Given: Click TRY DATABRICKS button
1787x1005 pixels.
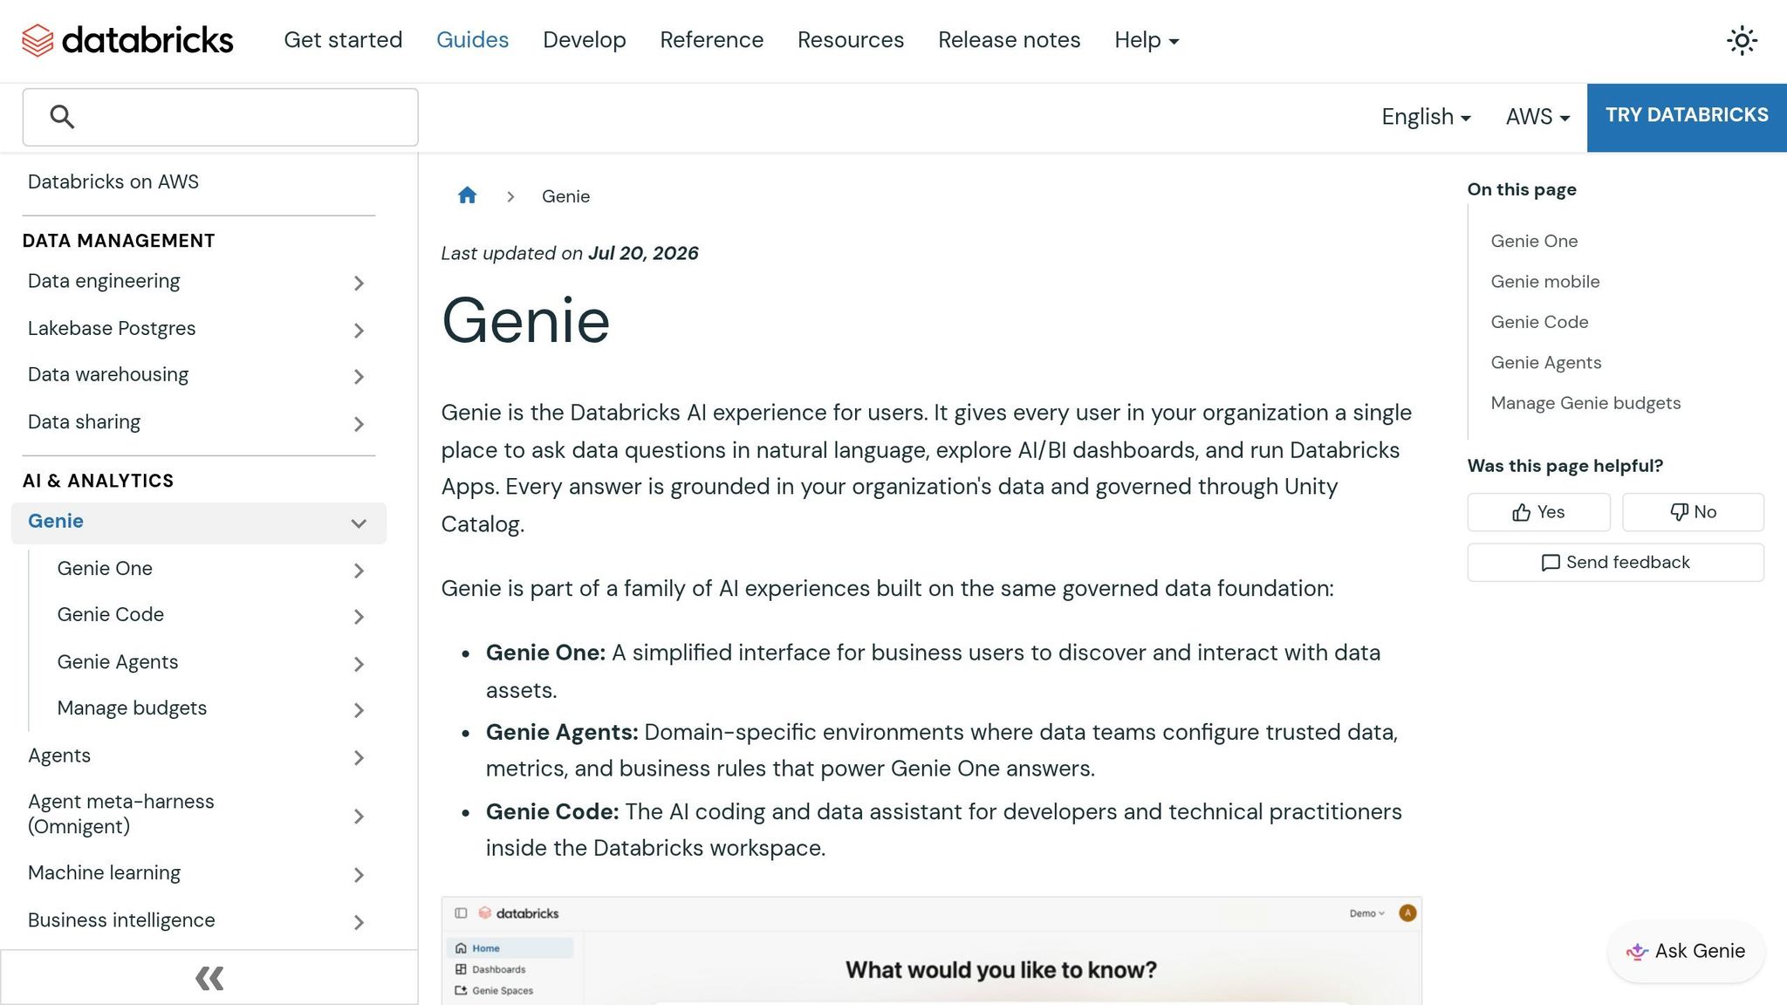Looking at the screenshot, I should pos(1687,116).
